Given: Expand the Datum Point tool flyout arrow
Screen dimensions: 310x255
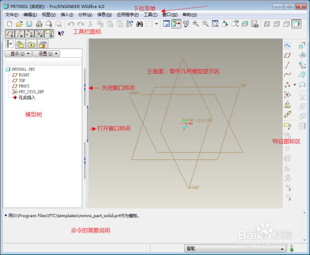Looking at the screenshot, I should click(x=294, y=85).
